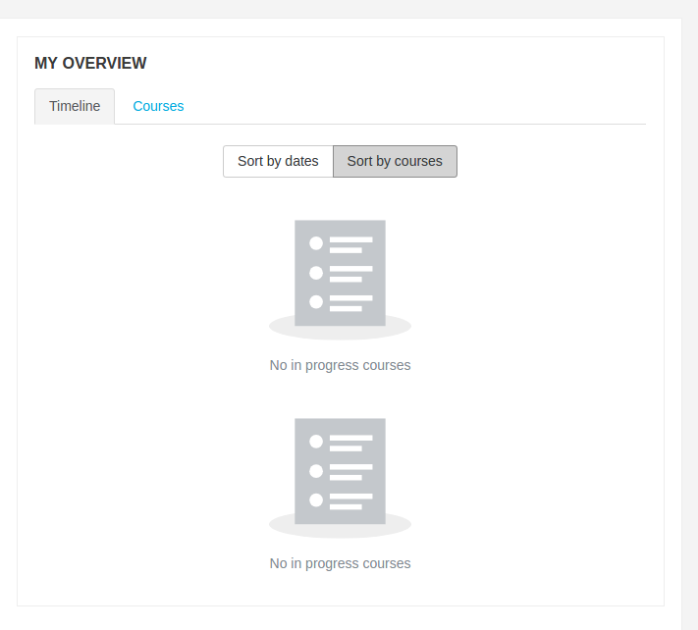This screenshot has height=630, width=698.
Task: Open the Courses tab
Action: 158,106
